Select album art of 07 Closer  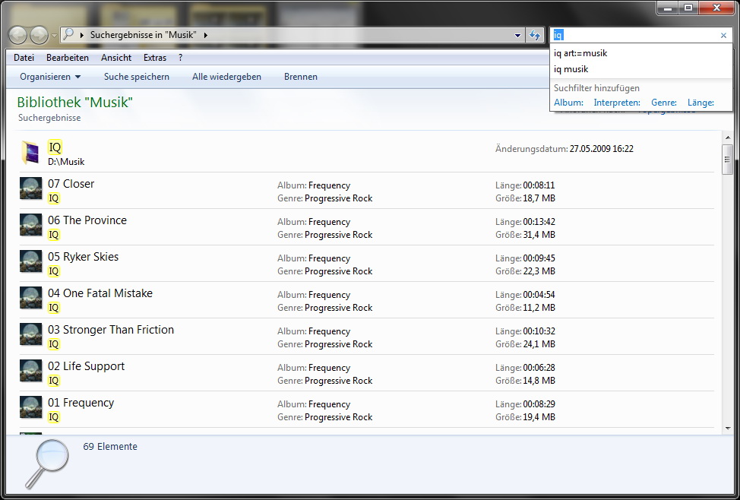pos(30,188)
